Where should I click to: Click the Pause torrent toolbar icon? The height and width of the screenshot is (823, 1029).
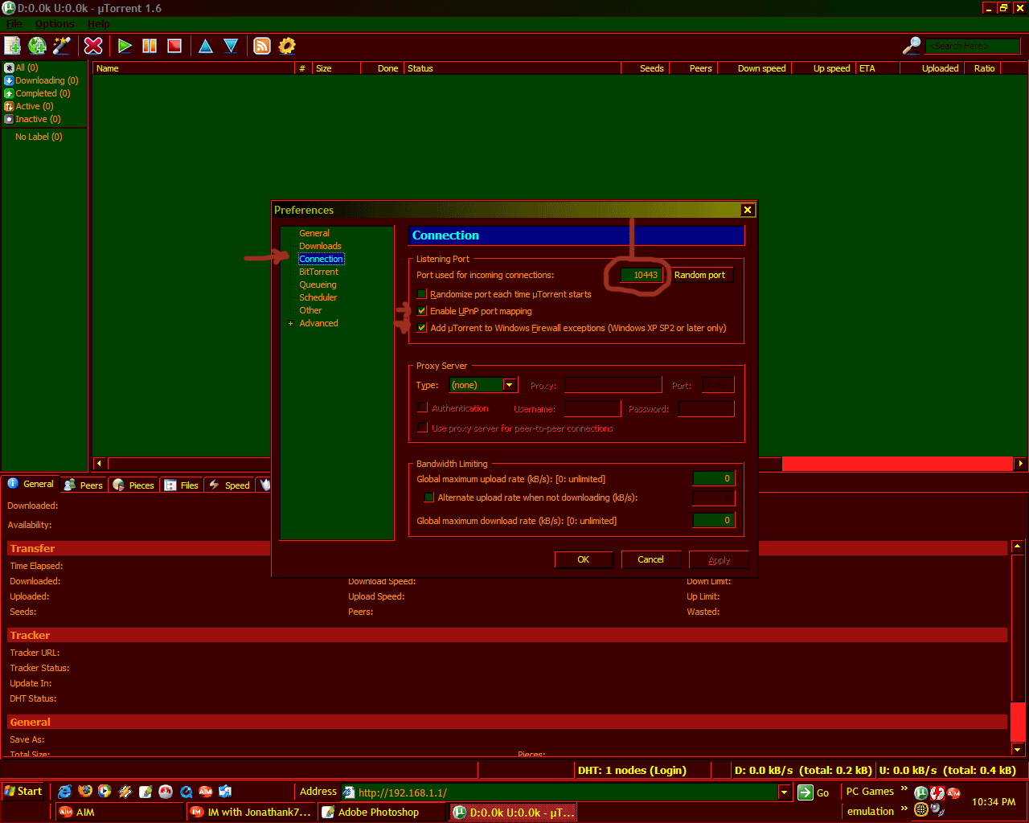150,46
